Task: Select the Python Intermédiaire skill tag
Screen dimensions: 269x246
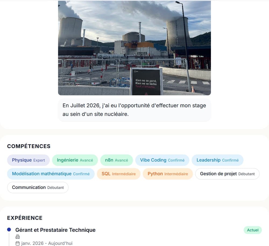Action: tap(168, 174)
